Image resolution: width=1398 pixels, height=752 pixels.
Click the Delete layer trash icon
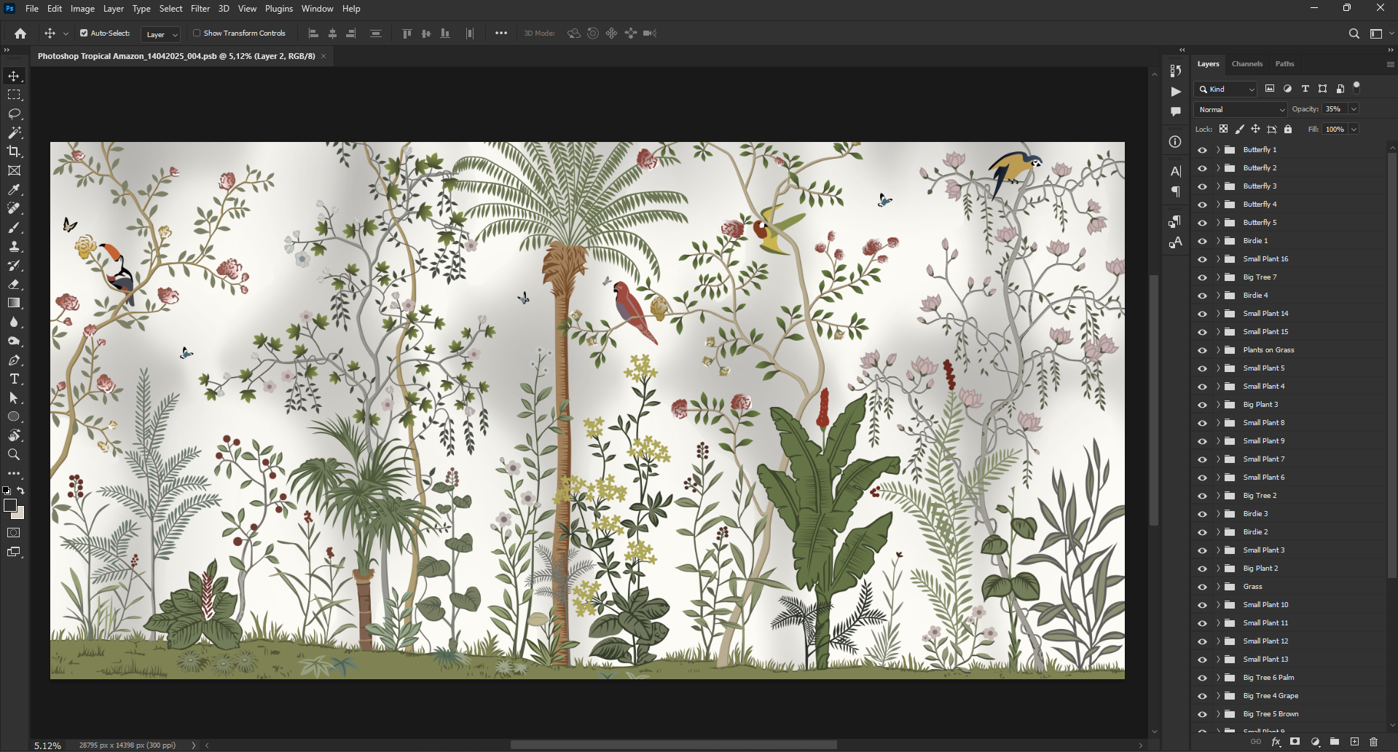click(x=1373, y=742)
